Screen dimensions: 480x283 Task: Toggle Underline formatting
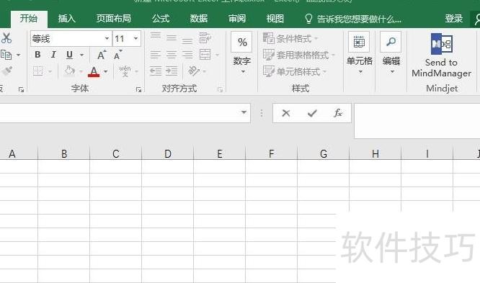pos(69,55)
